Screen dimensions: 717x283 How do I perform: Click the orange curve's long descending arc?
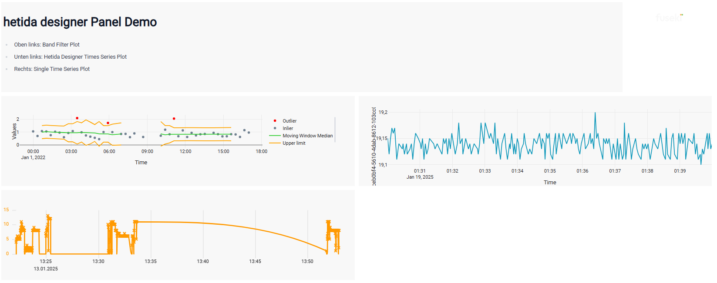point(255,229)
